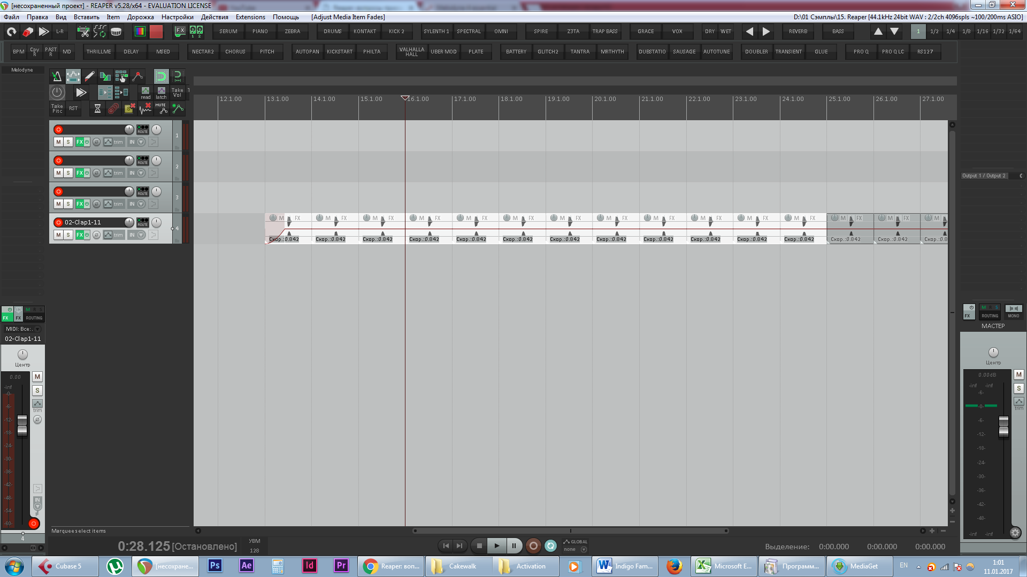Image resolution: width=1027 pixels, height=577 pixels.
Task: Open the rainbow color picker icon
Action: pos(140,32)
